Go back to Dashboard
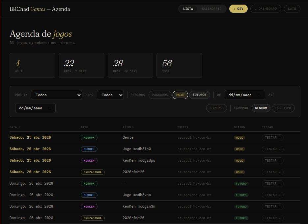The height and width of the screenshot is (224, 308). [x=266, y=9]
